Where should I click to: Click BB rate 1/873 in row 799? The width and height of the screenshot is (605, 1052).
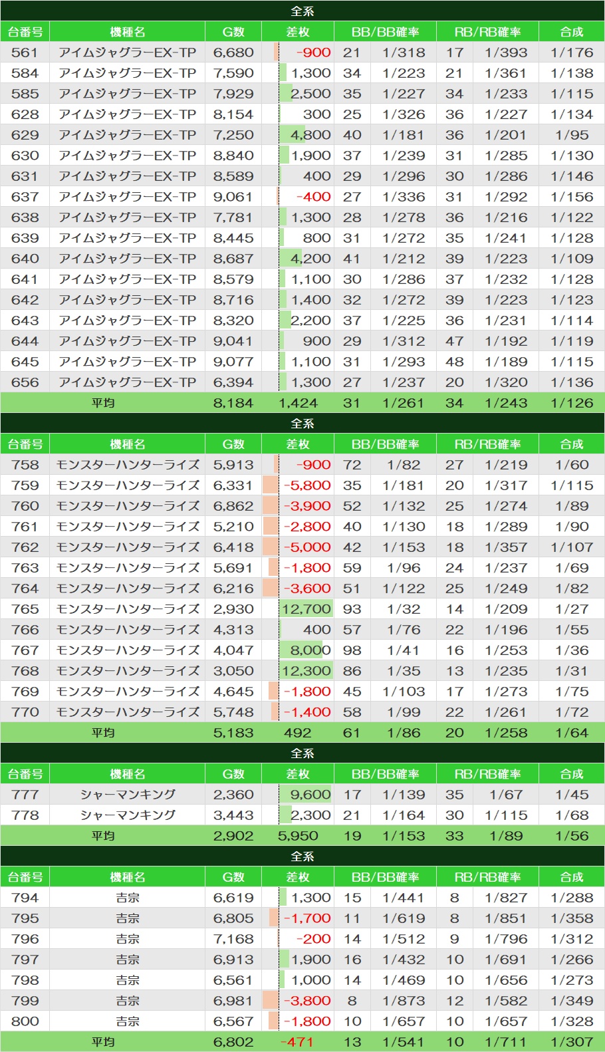(403, 1001)
